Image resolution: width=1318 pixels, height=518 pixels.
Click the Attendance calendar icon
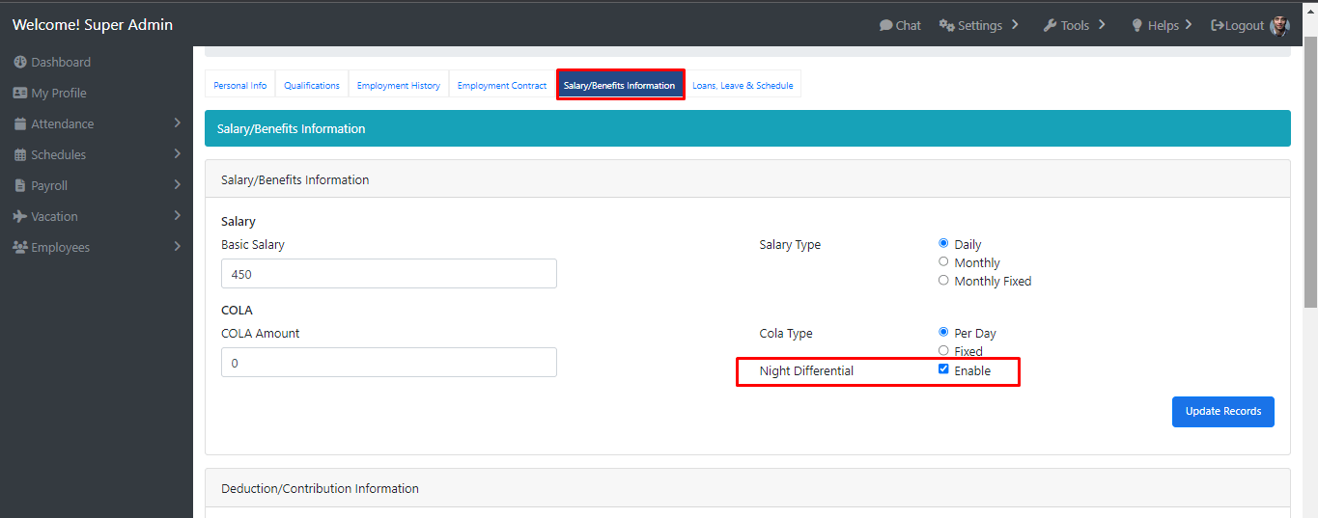pyautogui.click(x=20, y=123)
